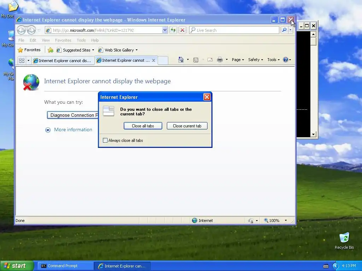This screenshot has width=362, height=271.
Task: Click the Read Mail envelope icon
Action: pyautogui.click(x=210, y=60)
